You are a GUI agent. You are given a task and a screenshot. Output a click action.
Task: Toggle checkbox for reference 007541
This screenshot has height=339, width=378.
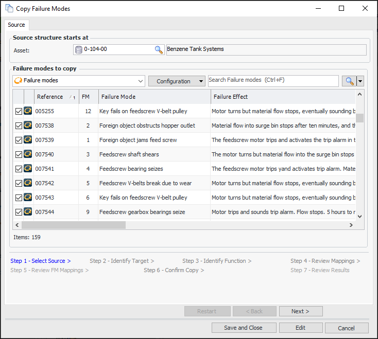click(19, 169)
